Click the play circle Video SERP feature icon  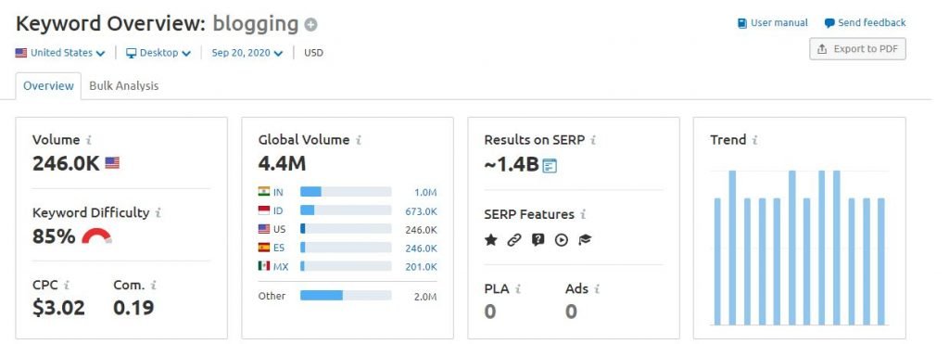point(561,240)
